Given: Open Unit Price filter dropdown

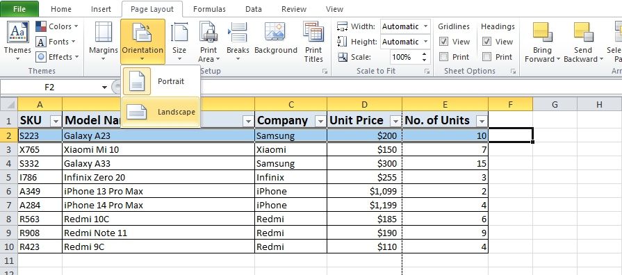Looking at the screenshot, I should (x=395, y=121).
